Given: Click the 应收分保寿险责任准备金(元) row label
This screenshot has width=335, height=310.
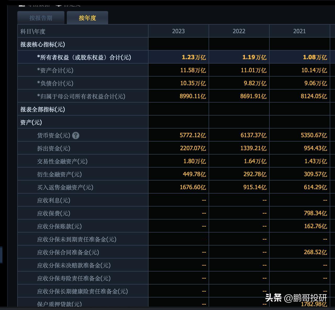Looking at the screenshot, I should [x=74, y=278].
